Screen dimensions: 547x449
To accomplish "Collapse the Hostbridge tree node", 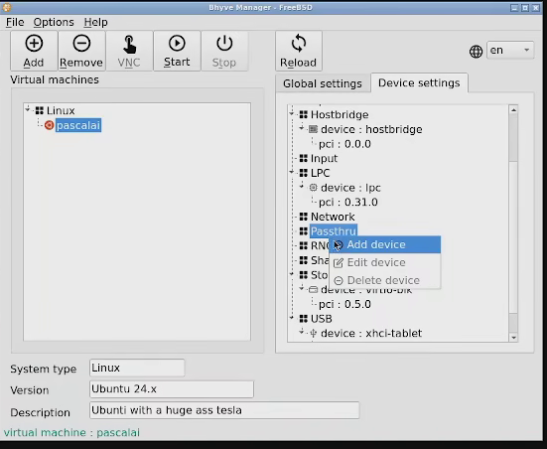I will click(292, 114).
